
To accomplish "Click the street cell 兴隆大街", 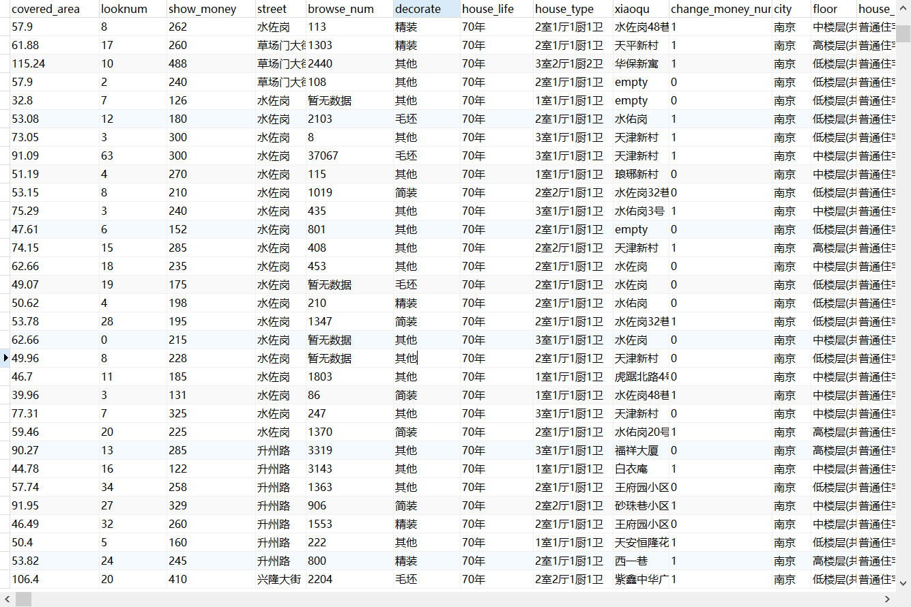I will point(280,579).
